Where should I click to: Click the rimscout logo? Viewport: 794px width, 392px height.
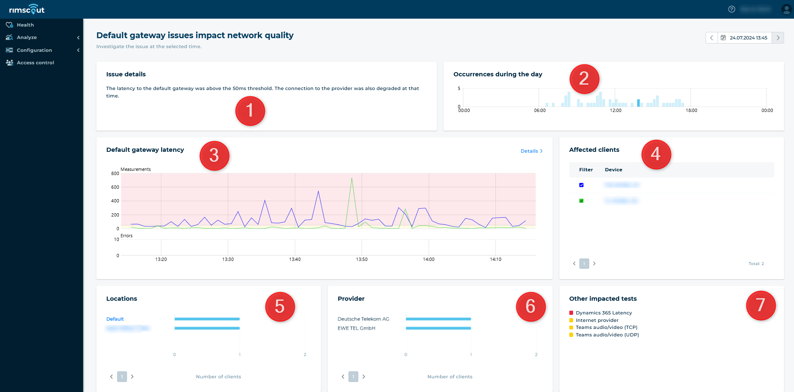pyautogui.click(x=27, y=9)
